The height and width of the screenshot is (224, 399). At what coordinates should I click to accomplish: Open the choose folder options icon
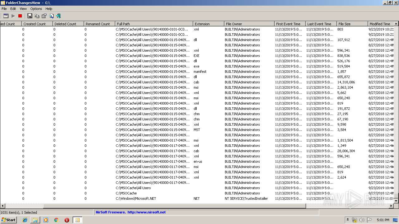[x=6, y=16]
